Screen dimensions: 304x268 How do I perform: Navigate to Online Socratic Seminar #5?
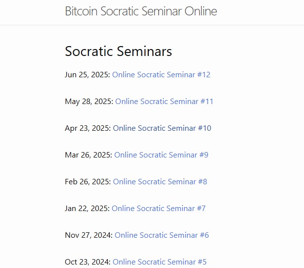coord(159,262)
